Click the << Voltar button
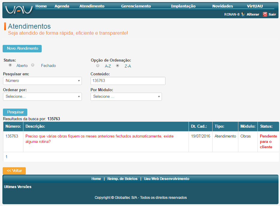 point(14,171)
